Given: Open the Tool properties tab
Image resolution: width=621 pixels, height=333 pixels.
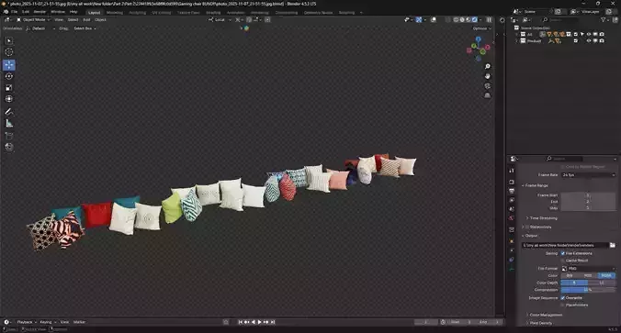Looking at the screenshot, I should pos(512,171).
